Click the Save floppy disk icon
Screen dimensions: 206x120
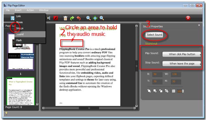(12, 18)
